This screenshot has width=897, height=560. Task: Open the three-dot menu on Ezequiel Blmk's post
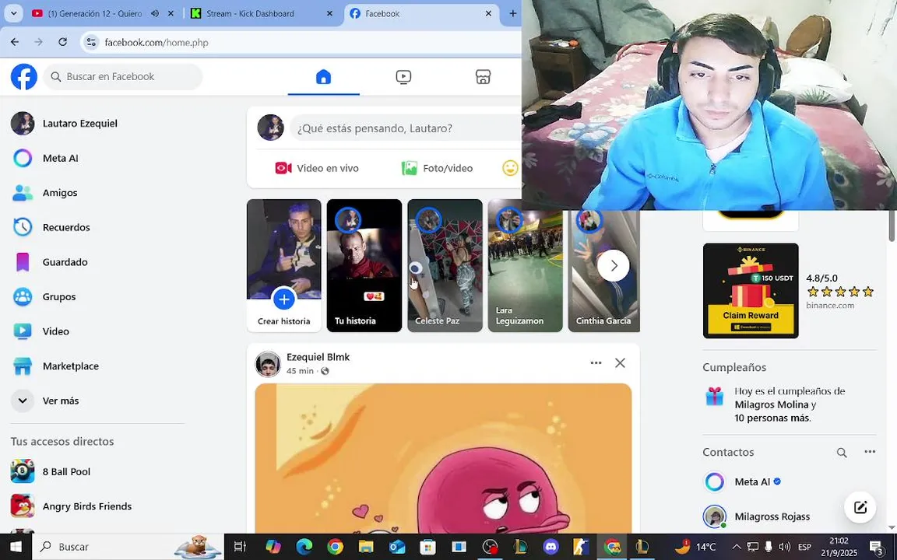[x=596, y=363]
